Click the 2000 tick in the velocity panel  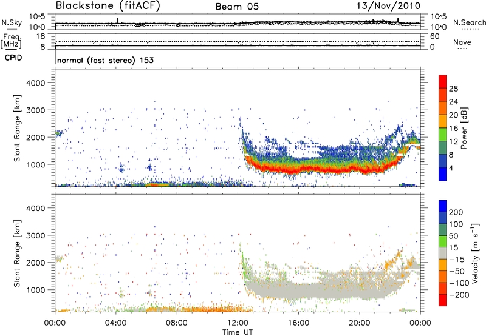35,263
